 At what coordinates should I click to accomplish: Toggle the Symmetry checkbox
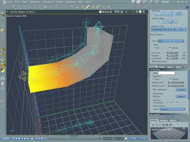tap(154, 103)
